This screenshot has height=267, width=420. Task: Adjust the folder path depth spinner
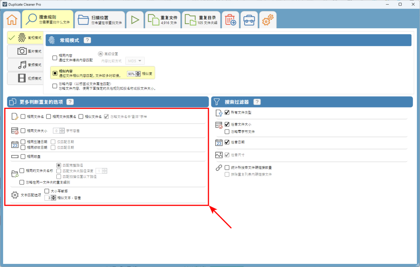click(105, 171)
